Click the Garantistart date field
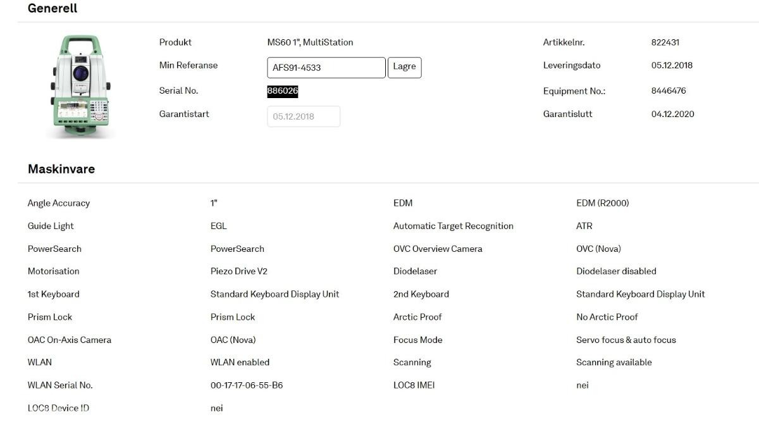 point(304,116)
